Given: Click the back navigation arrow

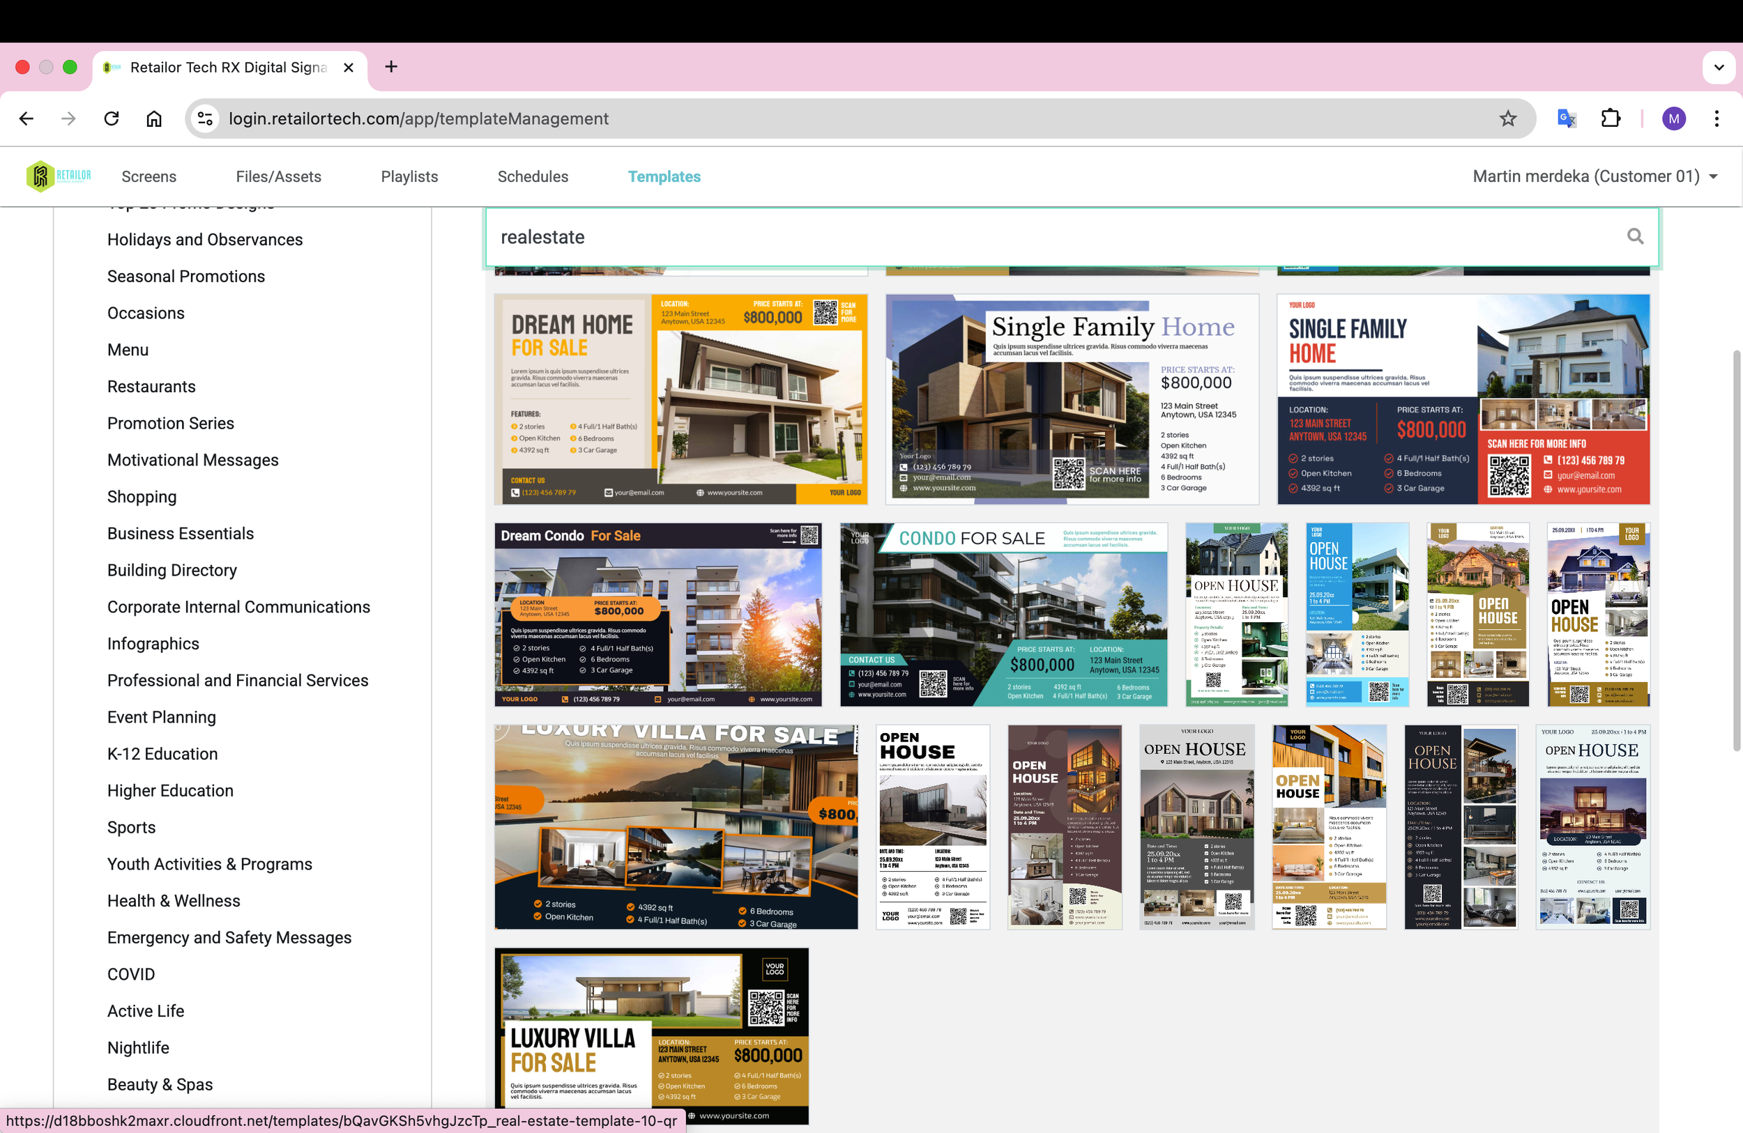Looking at the screenshot, I should (26, 118).
